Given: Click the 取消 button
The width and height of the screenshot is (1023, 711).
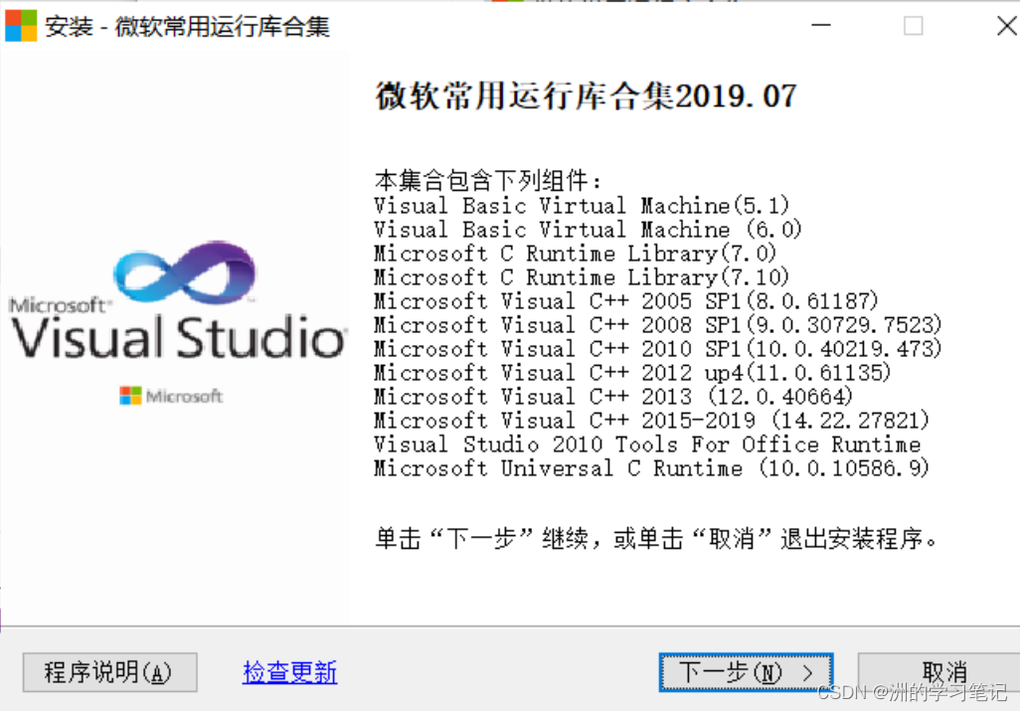Looking at the screenshot, I should (x=940, y=672).
